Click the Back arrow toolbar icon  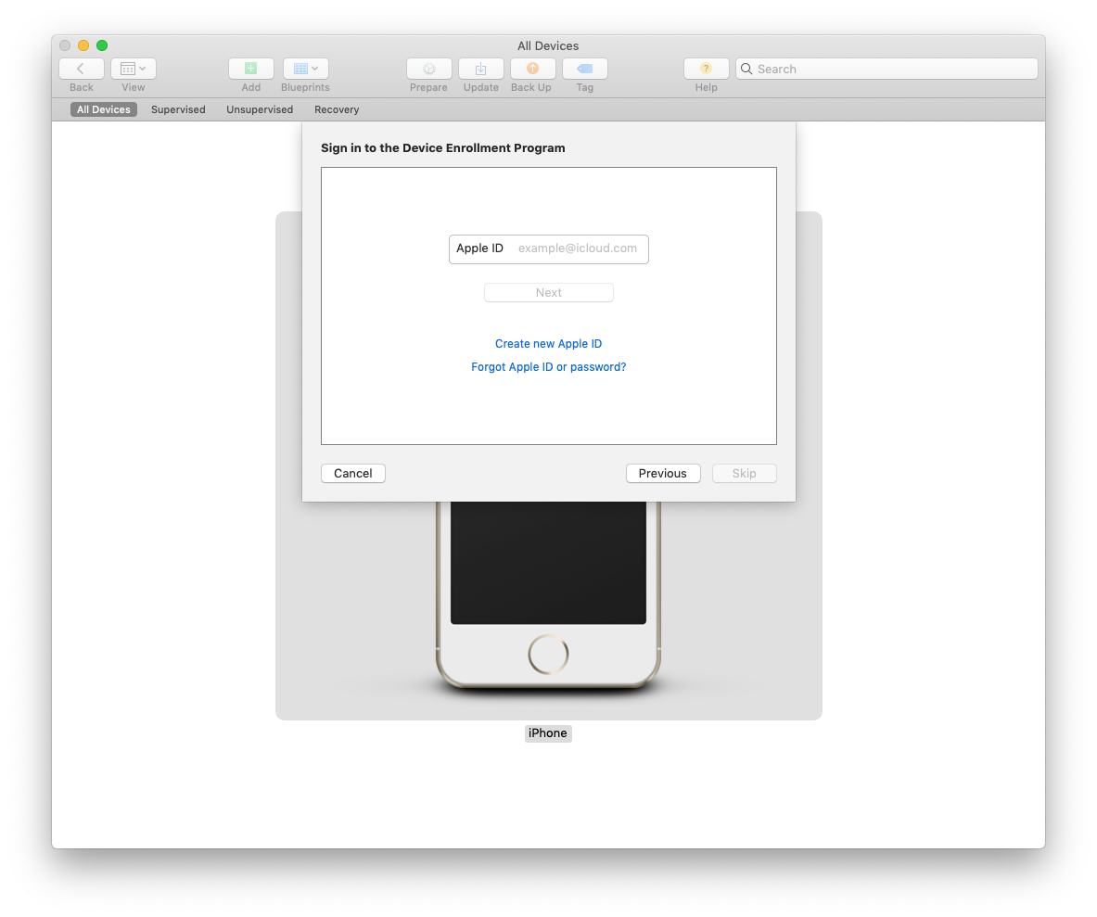pos(81,69)
